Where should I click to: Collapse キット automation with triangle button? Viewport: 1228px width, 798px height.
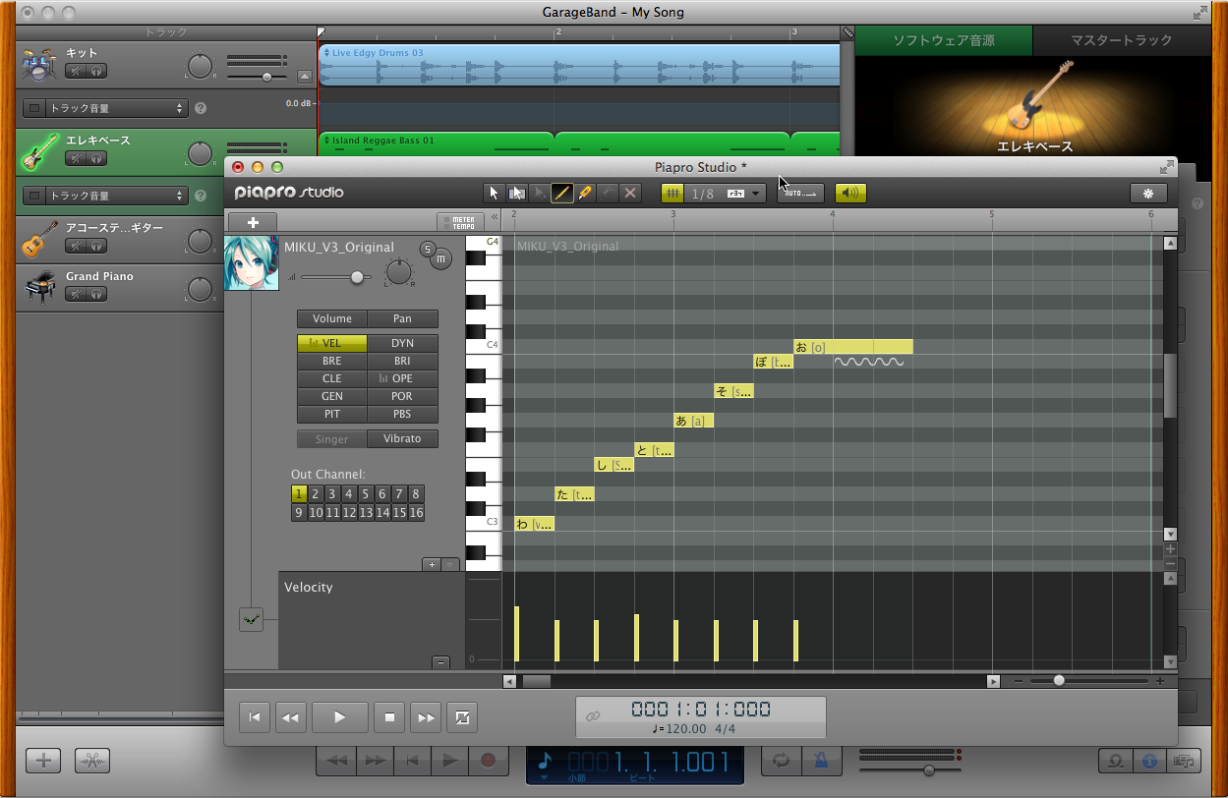pyautogui.click(x=304, y=76)
